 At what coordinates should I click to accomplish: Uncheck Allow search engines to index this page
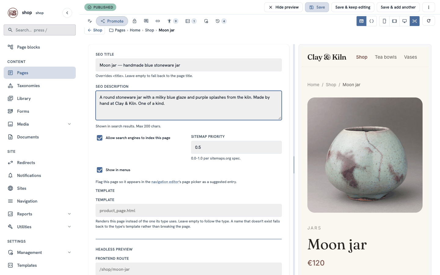coord(100,138)
